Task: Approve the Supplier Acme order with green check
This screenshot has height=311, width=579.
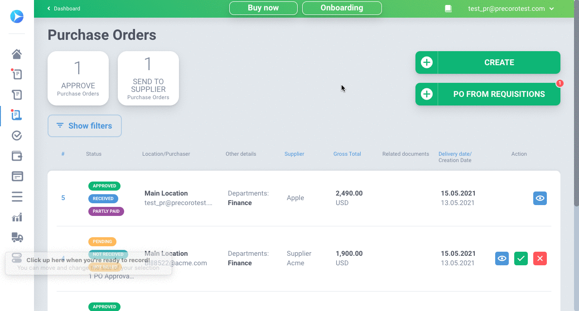Action: coord(521,258)
